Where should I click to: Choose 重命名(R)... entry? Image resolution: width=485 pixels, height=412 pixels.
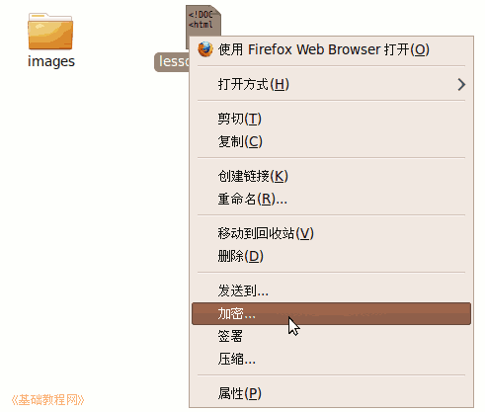click(x=331, y=199)
